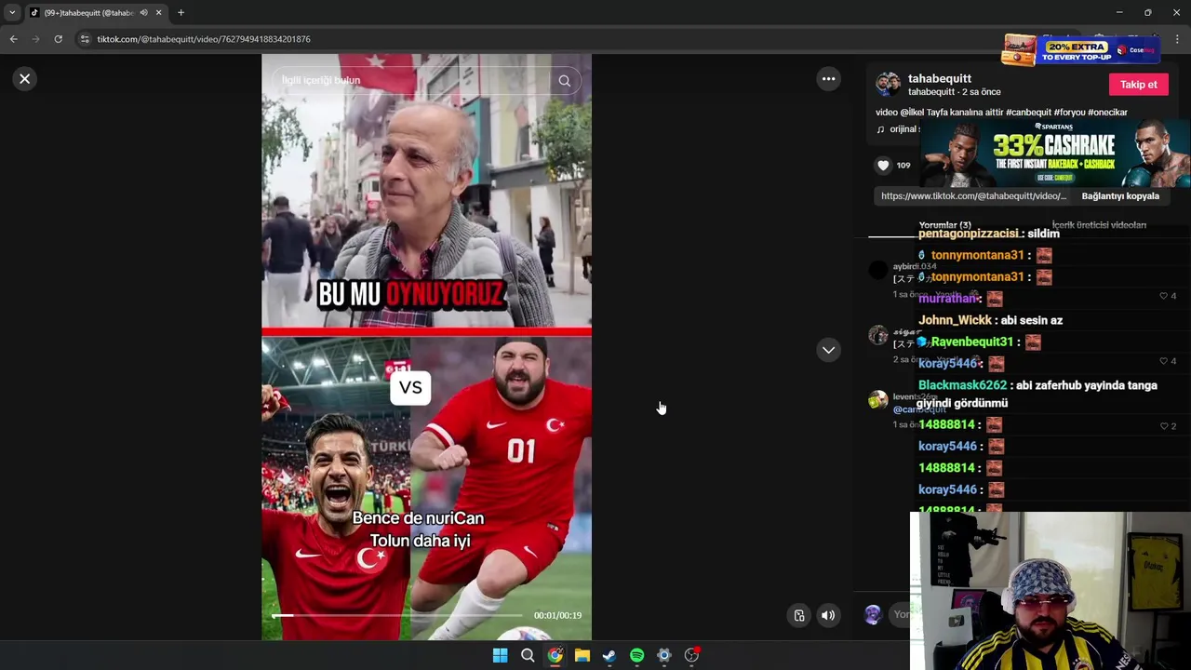Open the Chrome three-dot menu
This screenshot has width=1191, height=670.
1177,39
